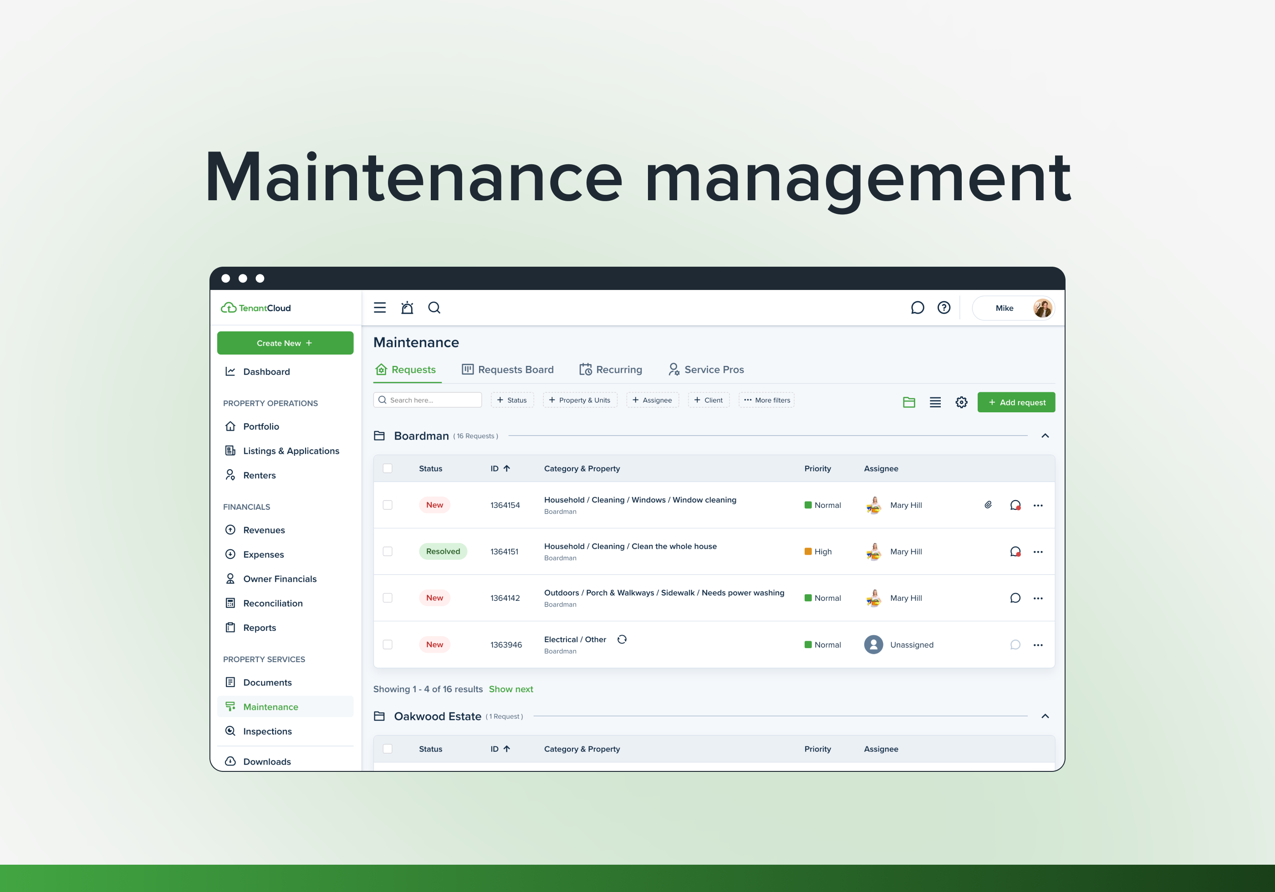The width and height of the screenshot is (1275, 892).
Task: Open the Service Pros tab
Action: point(706,370)
